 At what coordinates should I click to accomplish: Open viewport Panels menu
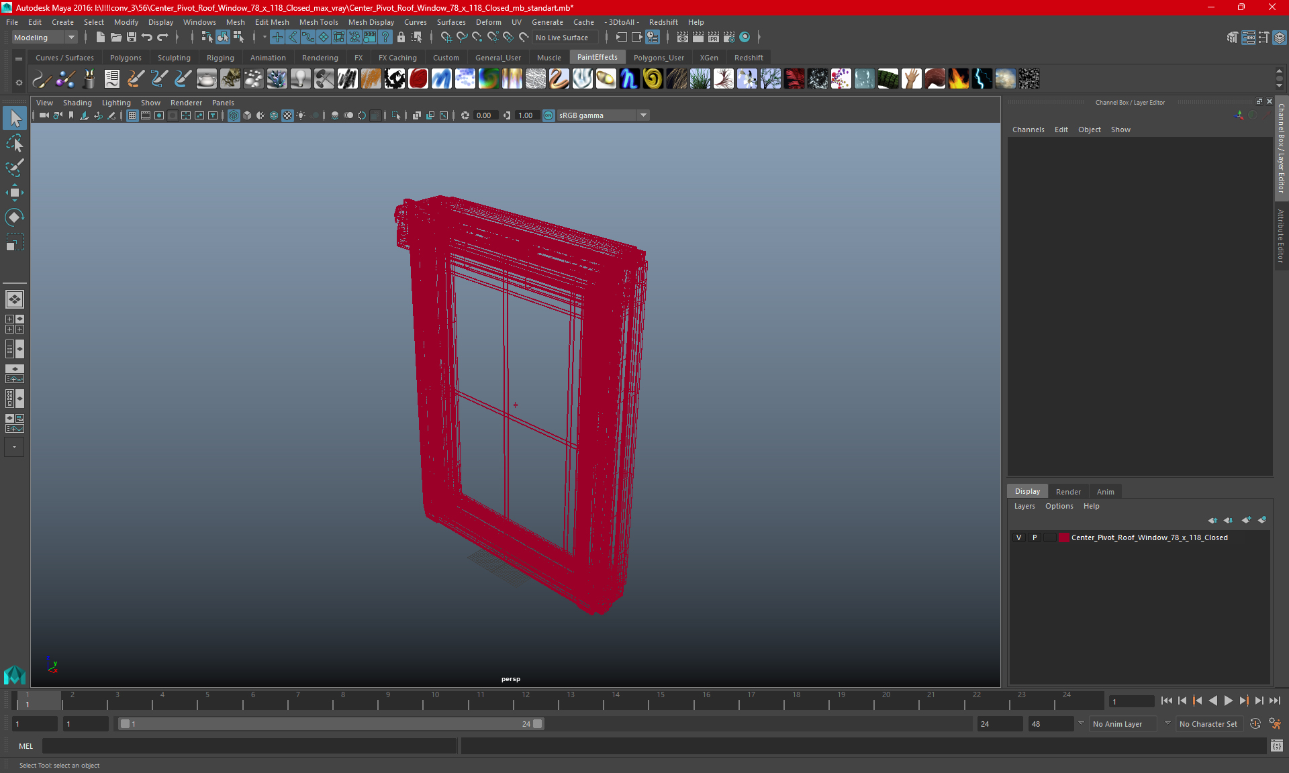(223, 103)
